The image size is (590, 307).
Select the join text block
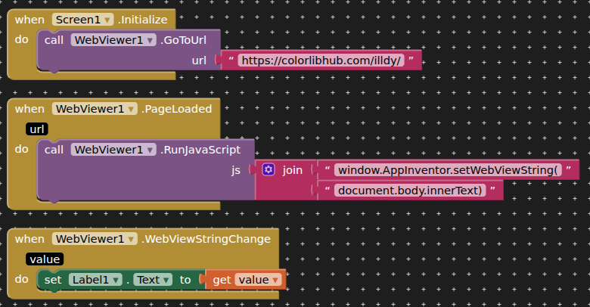[x=292, y=170]
